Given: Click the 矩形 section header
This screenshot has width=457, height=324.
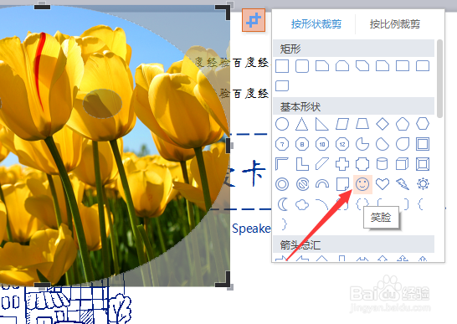Looking at the screenshot, I should [354, 49].
